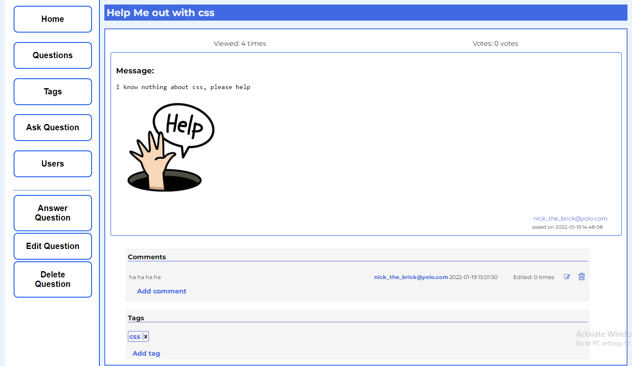
Task: Select the css tag label
Action: 135,336
